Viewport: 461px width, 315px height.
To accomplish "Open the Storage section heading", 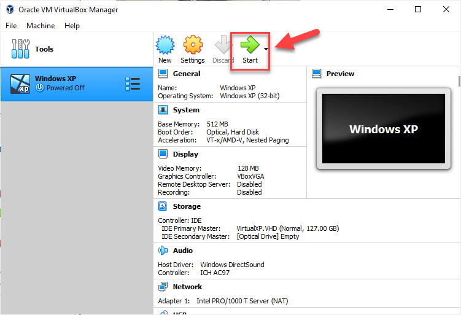I will (x=187, y=206).
